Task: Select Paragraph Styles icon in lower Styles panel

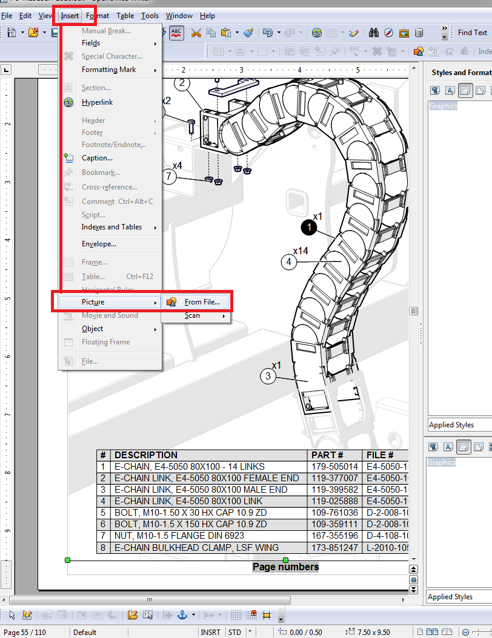Action: point(433,447)
